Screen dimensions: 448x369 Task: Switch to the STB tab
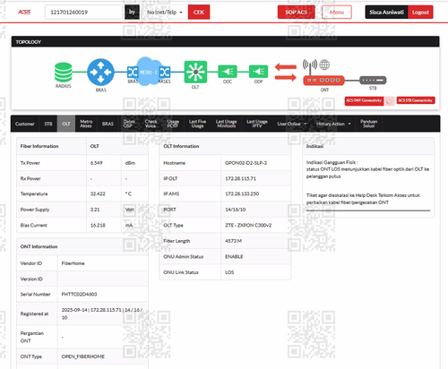pyautogui.click(x=48, y=124)
